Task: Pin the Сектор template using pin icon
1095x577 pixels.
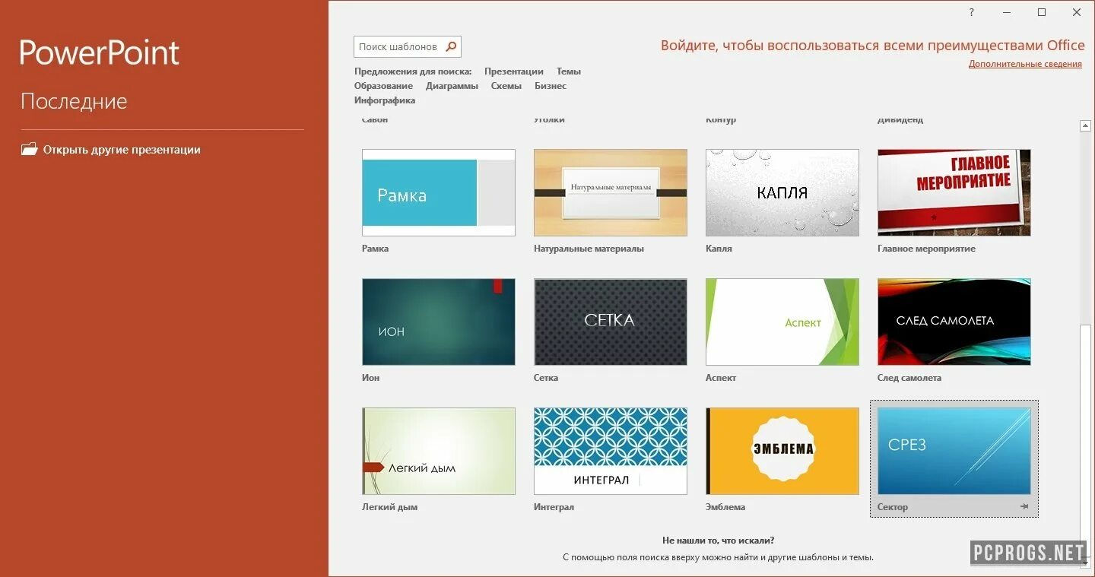Action: [x=1024, y=506]
